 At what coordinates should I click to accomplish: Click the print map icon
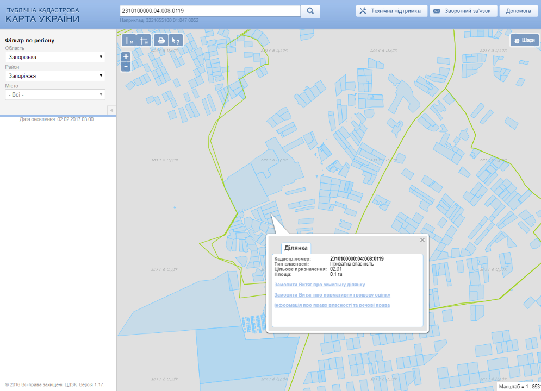coord(161,40)
